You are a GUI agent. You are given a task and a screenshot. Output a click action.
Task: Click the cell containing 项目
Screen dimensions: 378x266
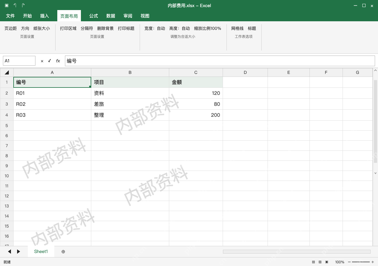pyautogui.click(x=130, y=82)
